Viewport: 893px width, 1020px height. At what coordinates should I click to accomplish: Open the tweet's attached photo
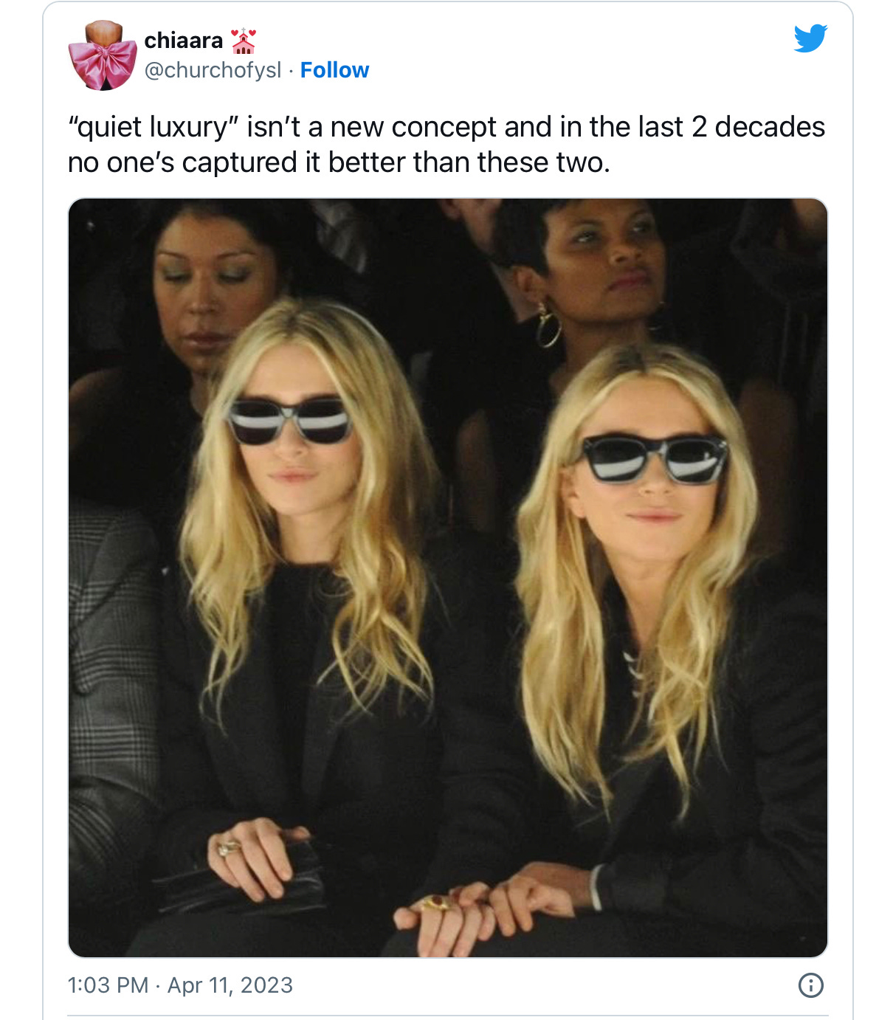(448, 578)
